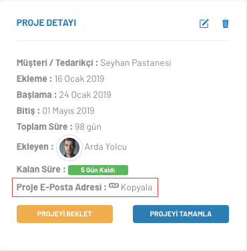Image resolution: width=247 pixels, height=251 pixels.
Task: Click the PROJEYİ BEKLET button
Action: [x=65, y=214]
